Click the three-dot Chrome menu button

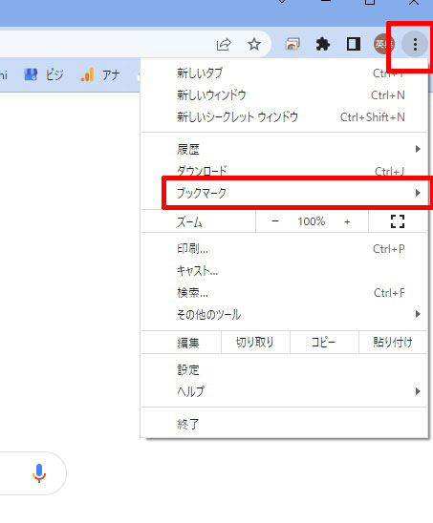coord(415,44)
